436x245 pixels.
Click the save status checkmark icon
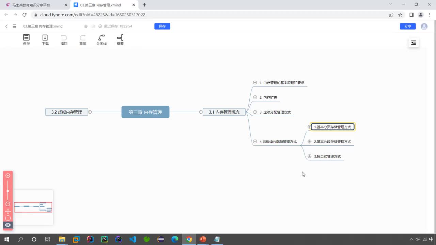(x=100, y=26)
